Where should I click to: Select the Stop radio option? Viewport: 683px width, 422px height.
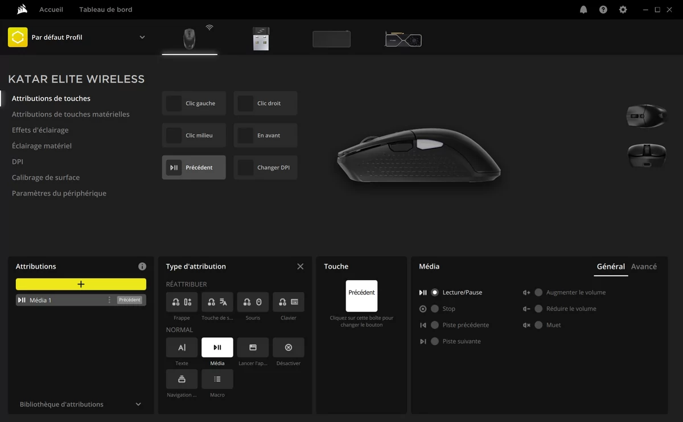(435, 309)
